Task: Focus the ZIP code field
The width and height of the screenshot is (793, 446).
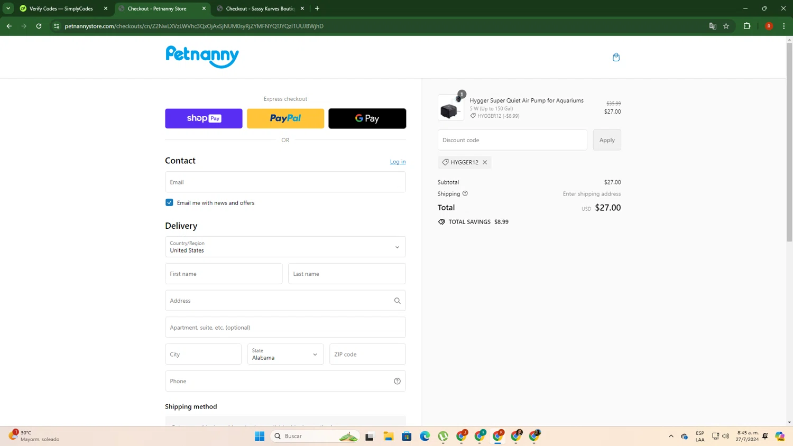Action: 367,354
